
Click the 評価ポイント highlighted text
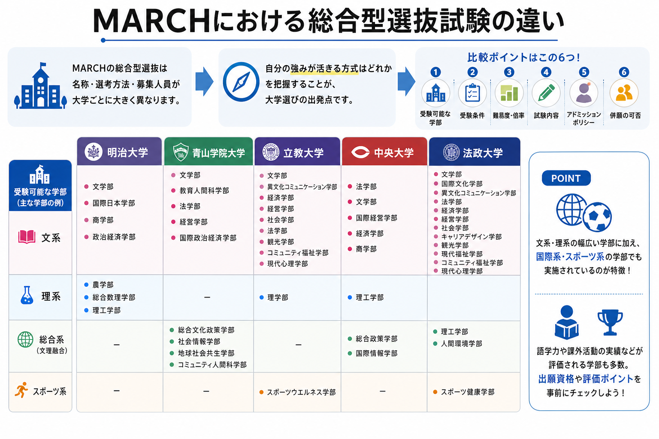(608, 379)
